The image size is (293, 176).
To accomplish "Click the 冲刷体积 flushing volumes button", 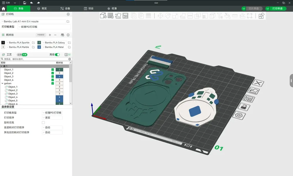I will 41,35.
